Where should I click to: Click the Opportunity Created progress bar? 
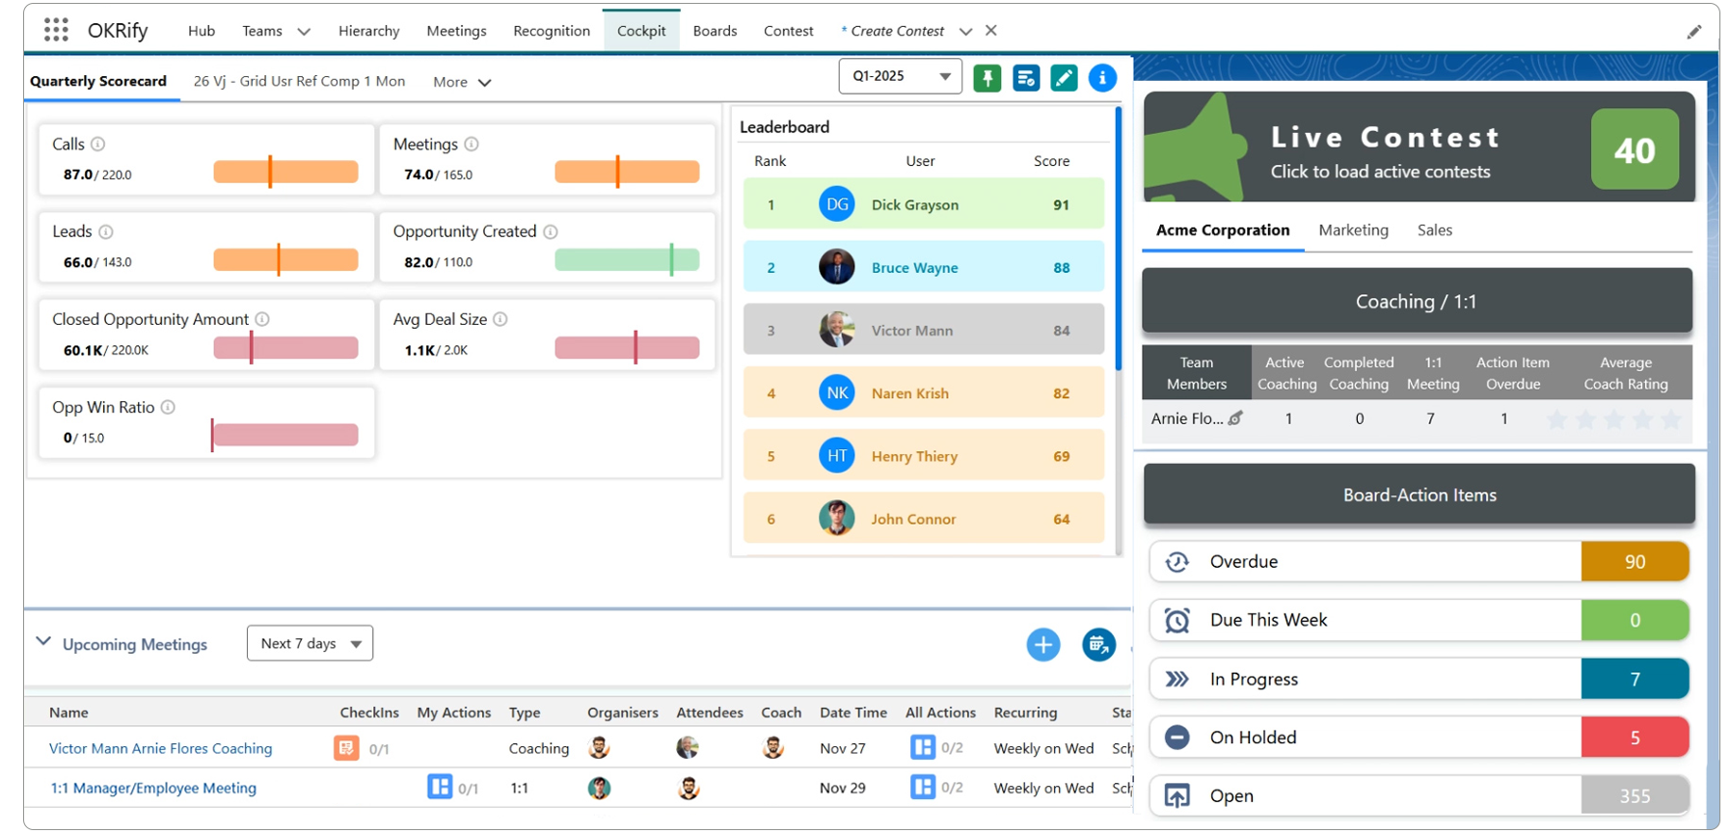click(627, 260)
